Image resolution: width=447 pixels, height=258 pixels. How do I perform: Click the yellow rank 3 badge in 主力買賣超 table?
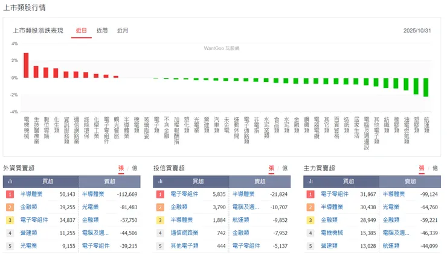tap(310, 220)
